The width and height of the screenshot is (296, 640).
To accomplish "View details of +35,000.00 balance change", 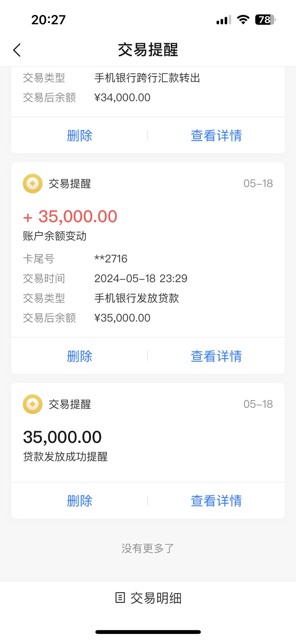I will click(216, 356).
